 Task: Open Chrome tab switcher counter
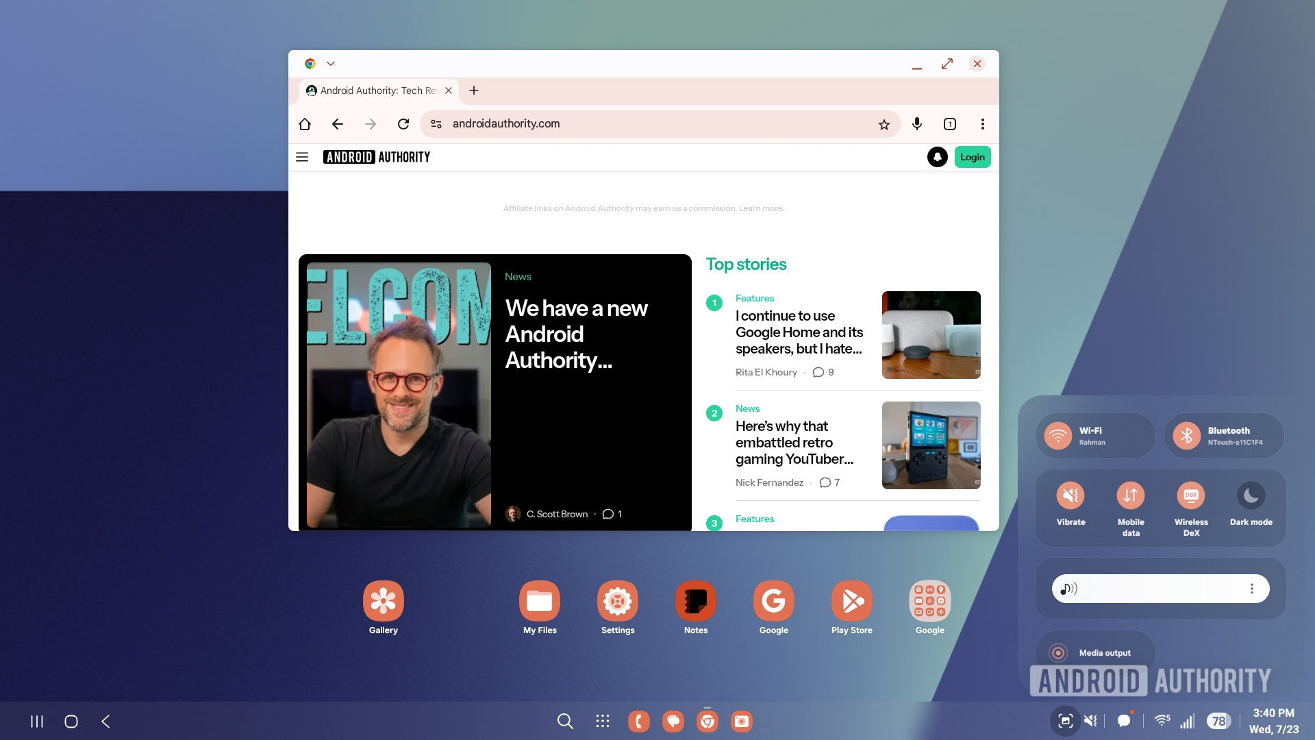point(950,124)
